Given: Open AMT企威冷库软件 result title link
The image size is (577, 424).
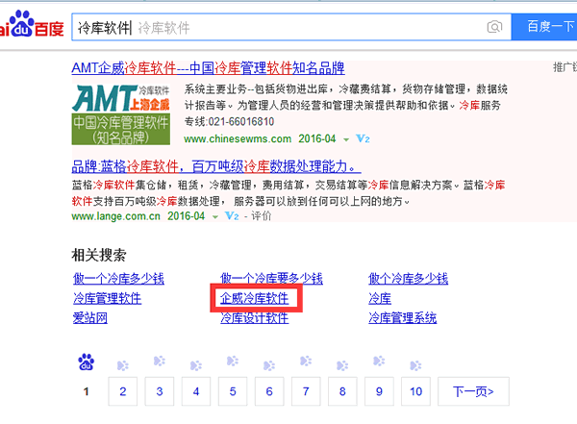Looking at the screenshot, I should [x=208, y=68].
